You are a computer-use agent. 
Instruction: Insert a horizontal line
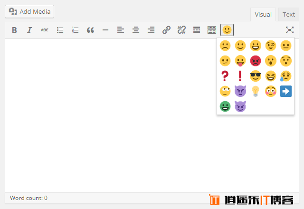105,30
